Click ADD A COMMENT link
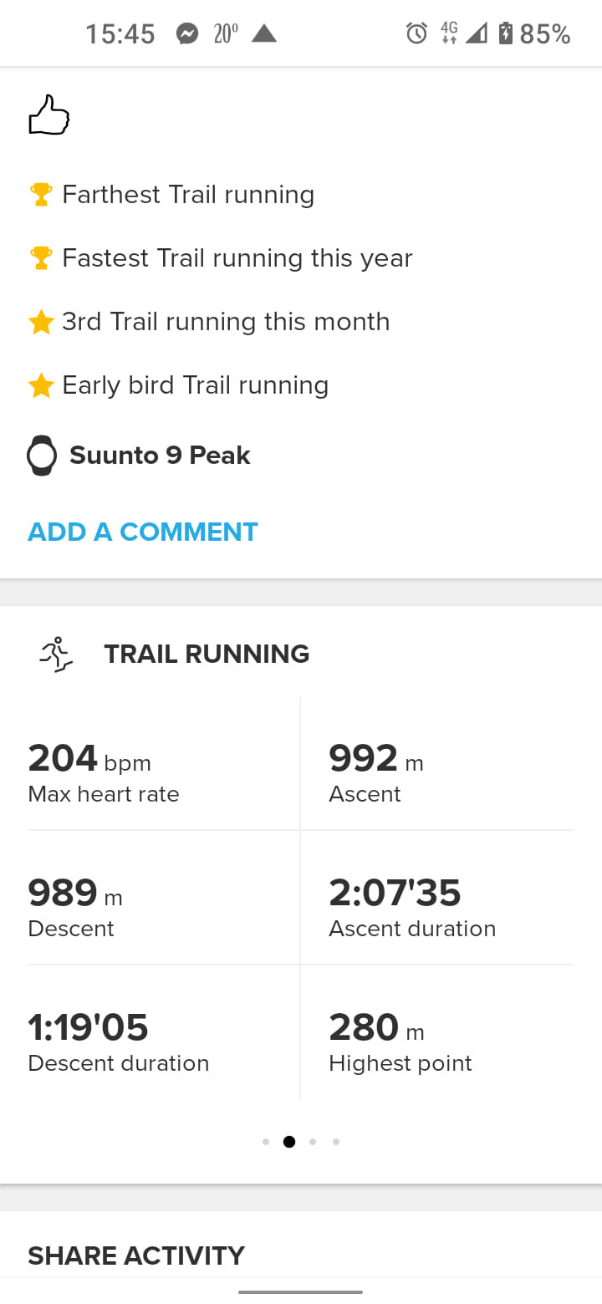Screen dimensions: 602x1304 (143, 532)
